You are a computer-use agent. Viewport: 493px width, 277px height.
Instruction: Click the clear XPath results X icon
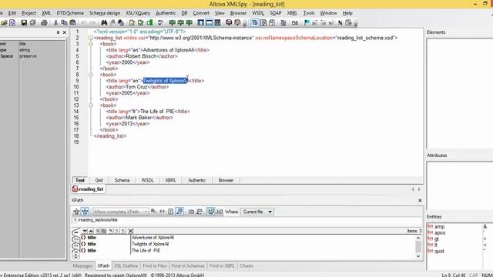[130, 231]
